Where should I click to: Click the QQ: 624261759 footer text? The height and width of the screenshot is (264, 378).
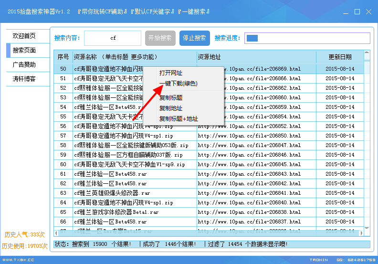click(x=356, y=260)
